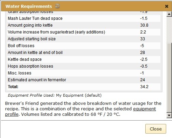Click the Boil off losses row
The image size is (172, 138).
click(x=84, y=46)
